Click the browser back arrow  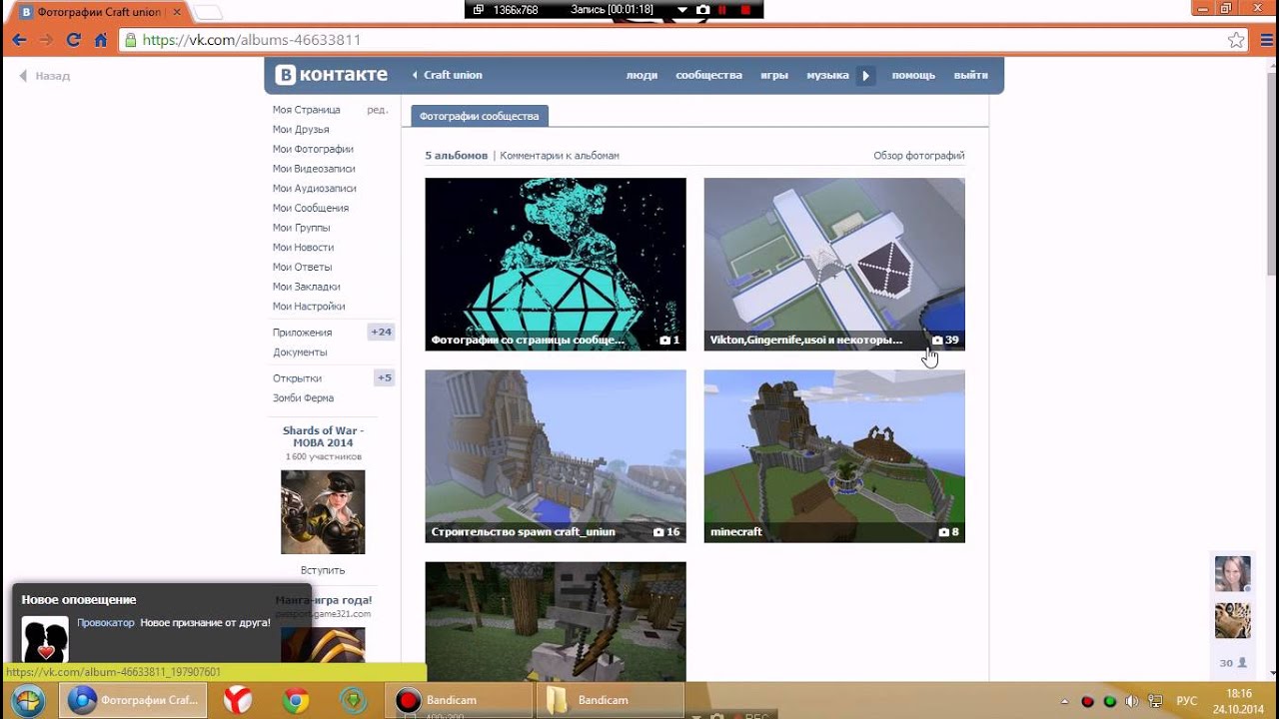19,40
